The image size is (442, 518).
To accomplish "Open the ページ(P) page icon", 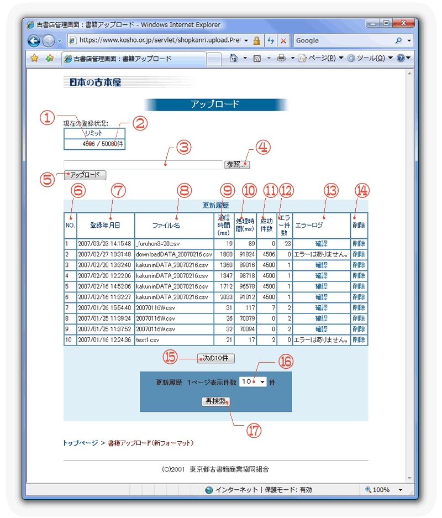I will click(x=302, y=59).
